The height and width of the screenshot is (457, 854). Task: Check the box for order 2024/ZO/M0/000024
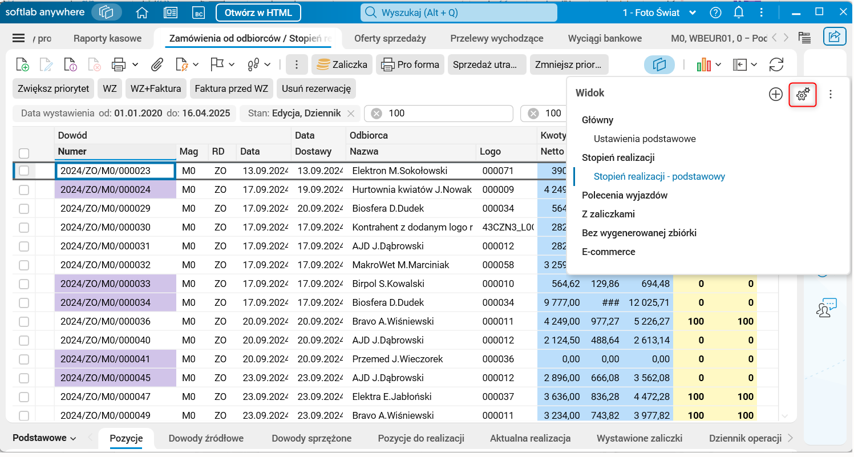coord(24,189)
